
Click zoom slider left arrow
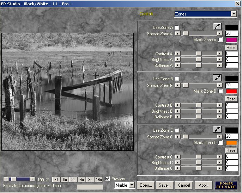[x=6, y=179]
